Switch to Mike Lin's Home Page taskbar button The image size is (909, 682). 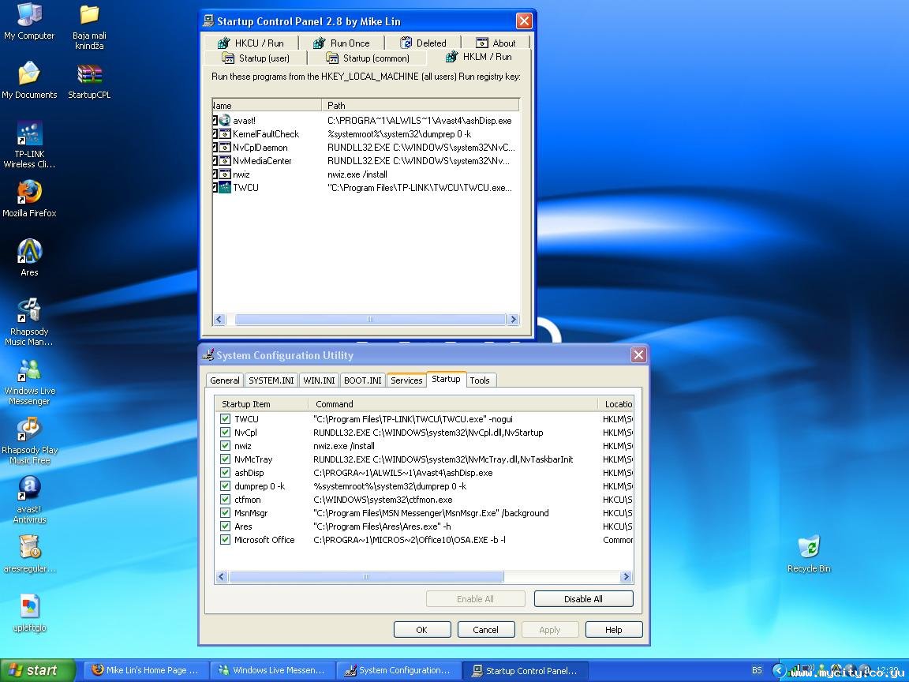pos(145,670)
